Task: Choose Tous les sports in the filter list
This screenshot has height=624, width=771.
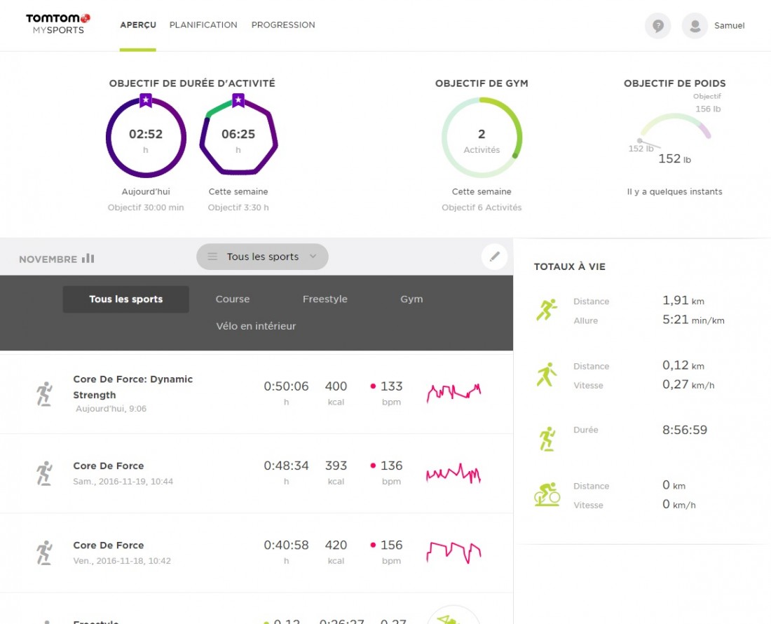Action: (x=125, y=299)
